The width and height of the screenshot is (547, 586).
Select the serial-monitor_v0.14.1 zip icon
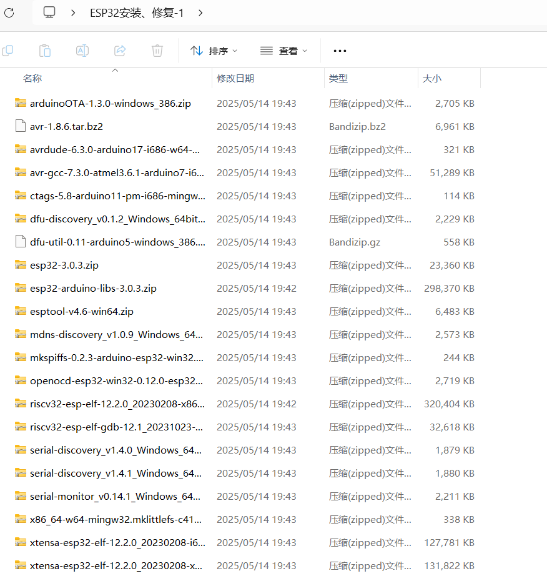click(21, 496)
